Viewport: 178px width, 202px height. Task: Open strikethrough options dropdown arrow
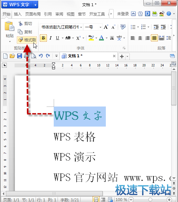pos(73,38)
